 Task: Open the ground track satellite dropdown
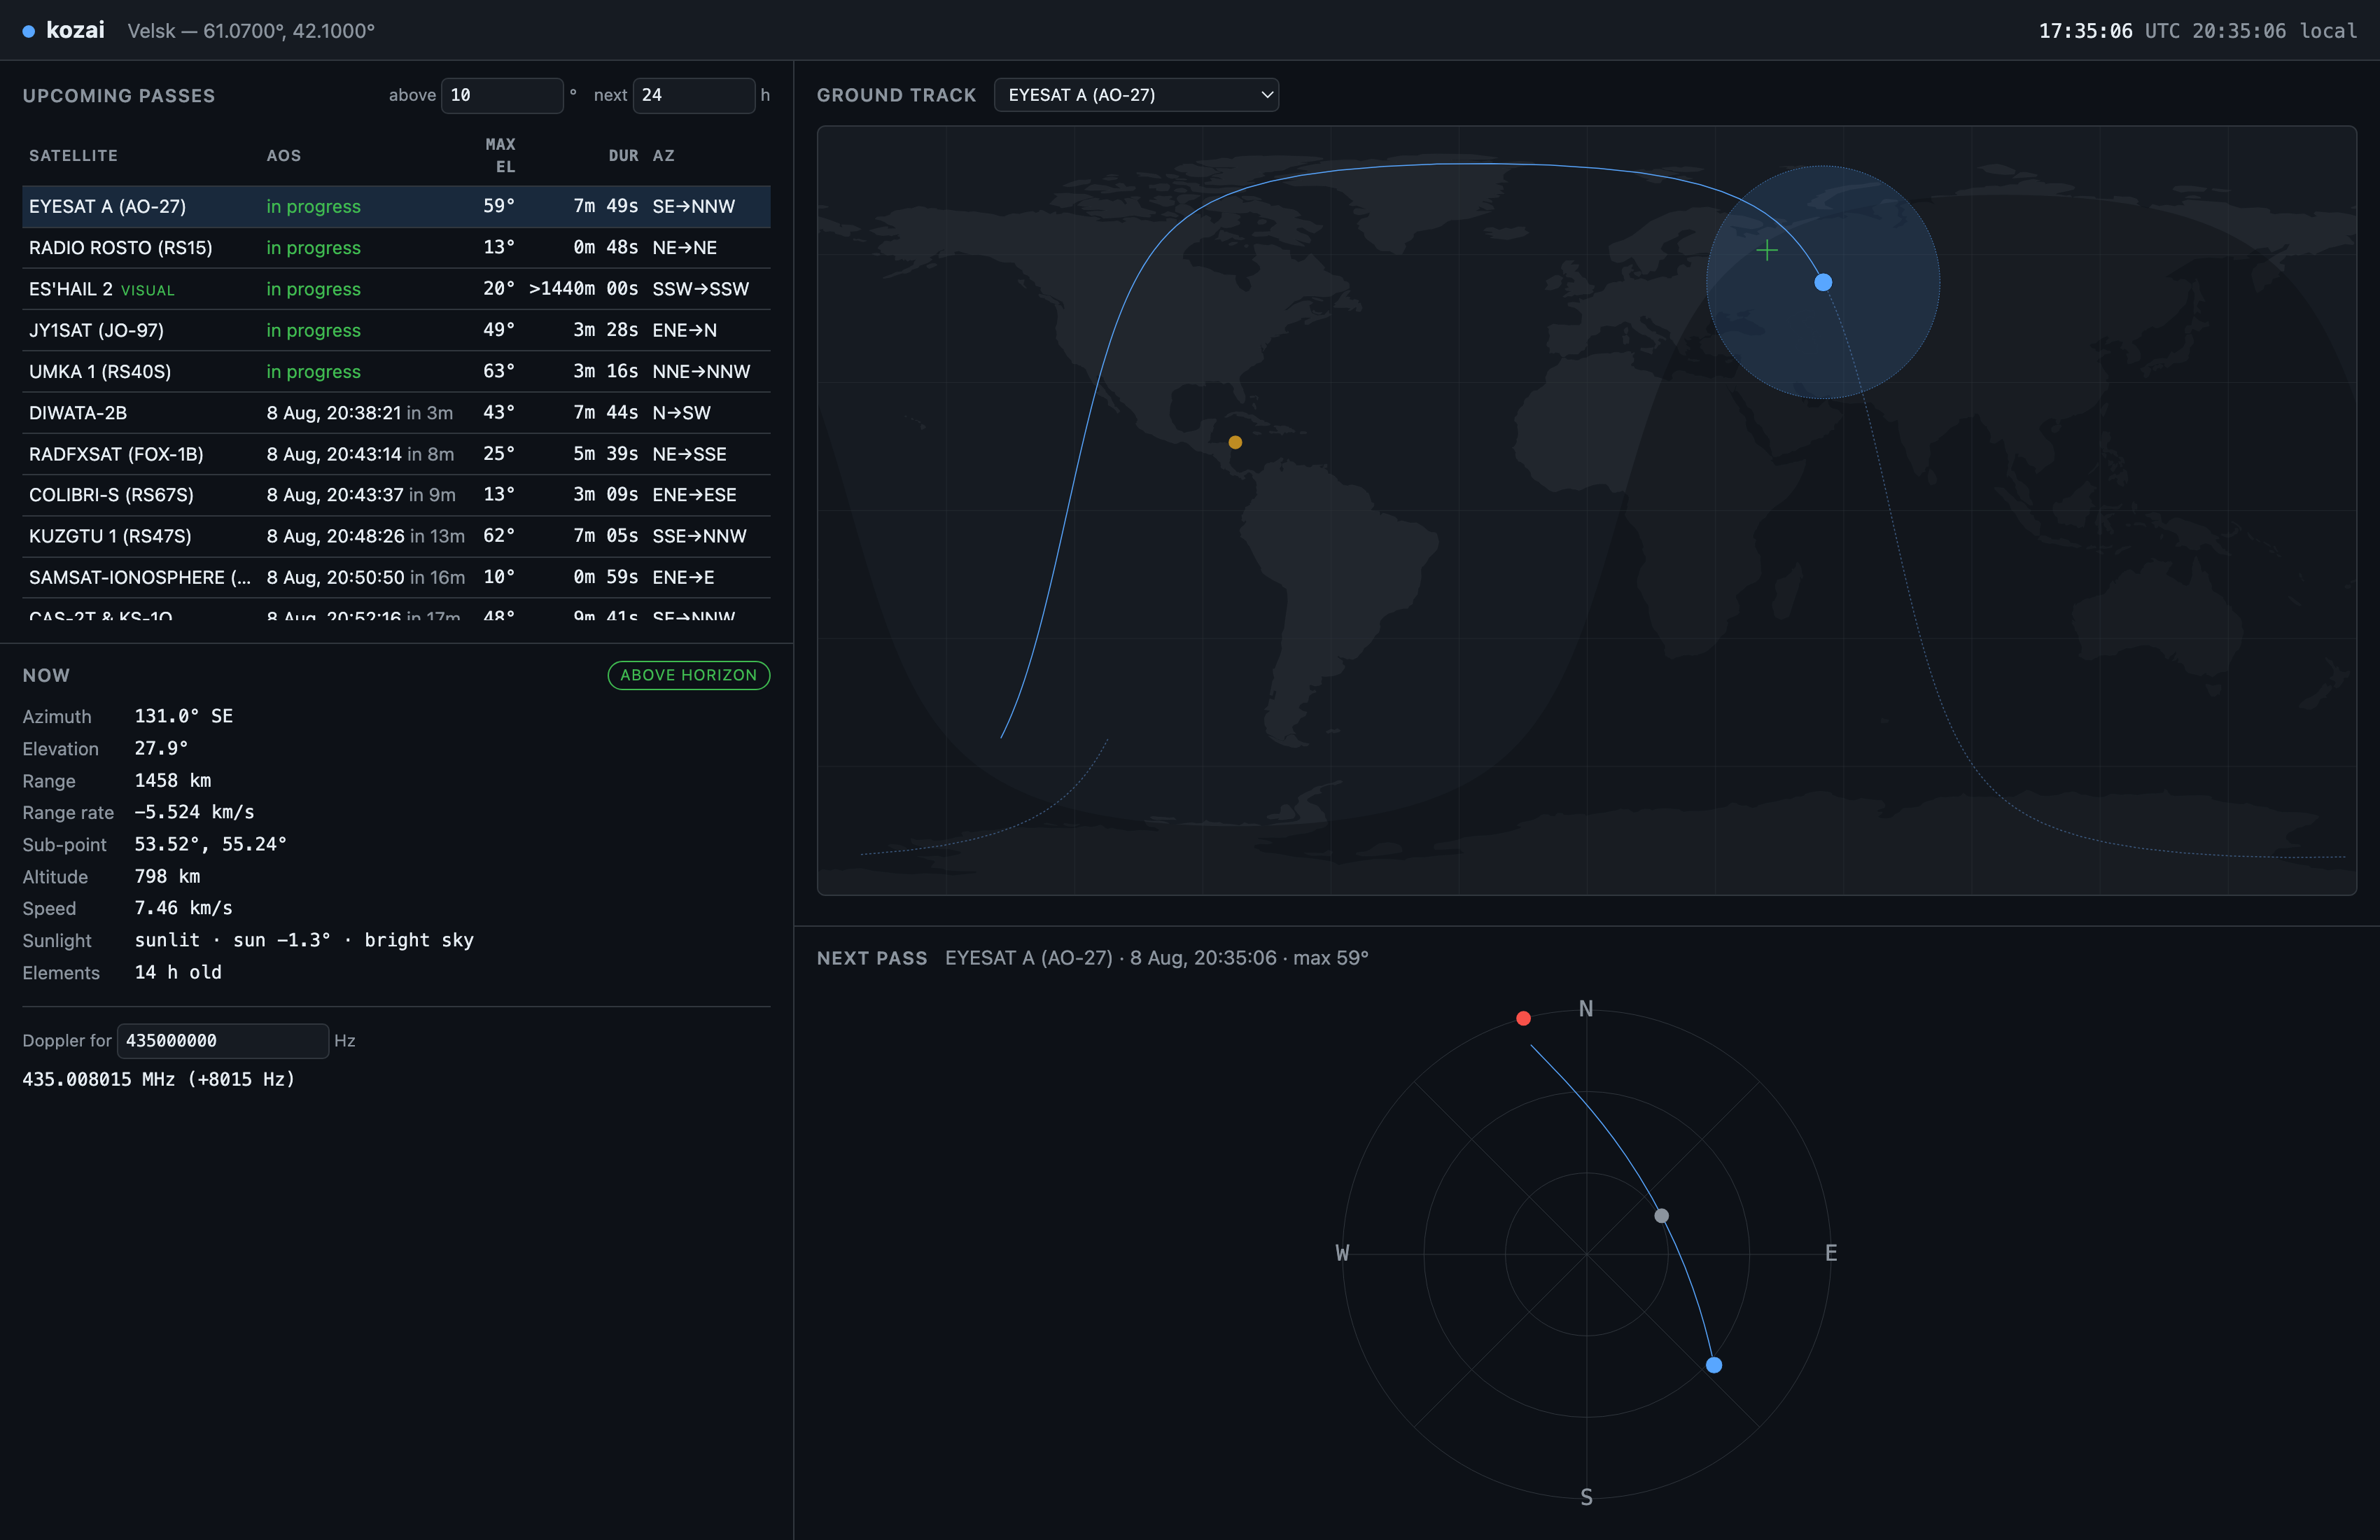[x=1136, y=95]
